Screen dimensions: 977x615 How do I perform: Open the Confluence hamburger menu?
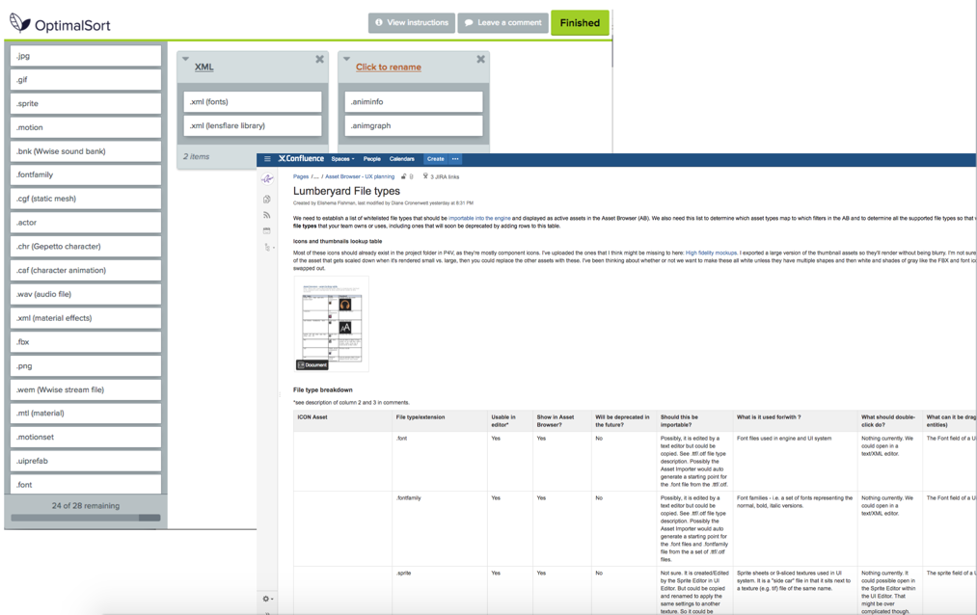pos(267,159)
